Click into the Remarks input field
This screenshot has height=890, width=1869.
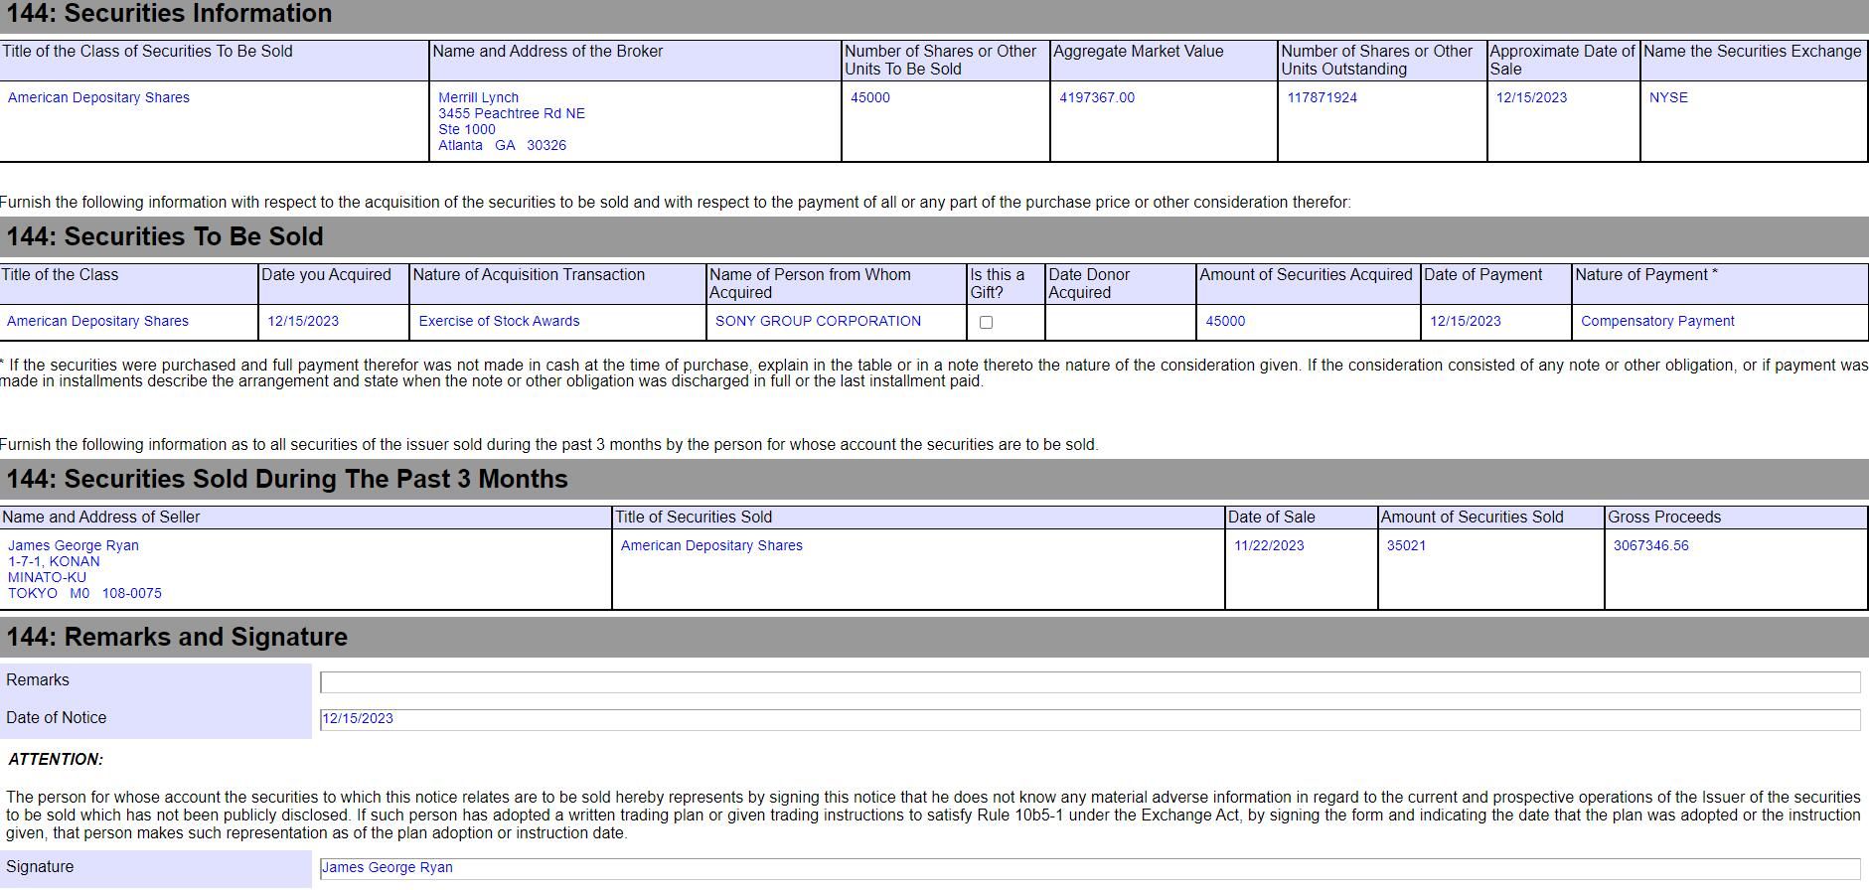coord(1090,682)
